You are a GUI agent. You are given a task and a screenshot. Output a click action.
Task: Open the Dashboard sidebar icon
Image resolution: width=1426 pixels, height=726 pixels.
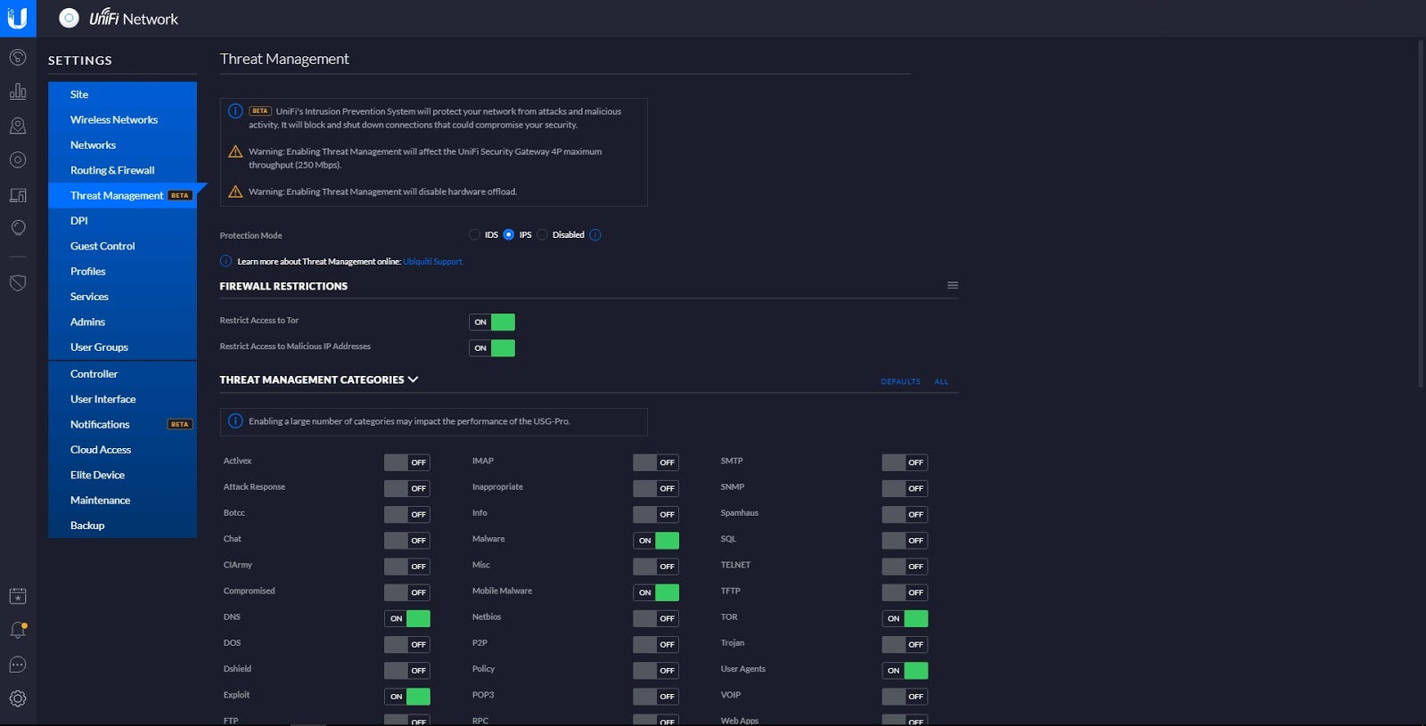tap(18, 58)
